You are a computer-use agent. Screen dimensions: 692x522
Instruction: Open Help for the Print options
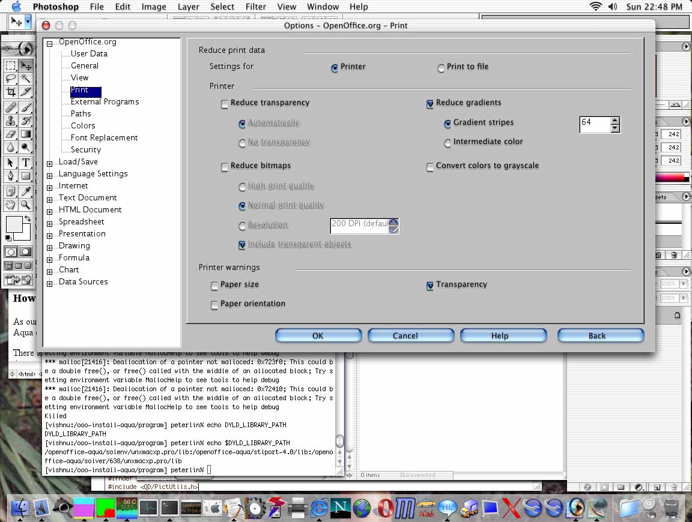click(x=503, y=335)
